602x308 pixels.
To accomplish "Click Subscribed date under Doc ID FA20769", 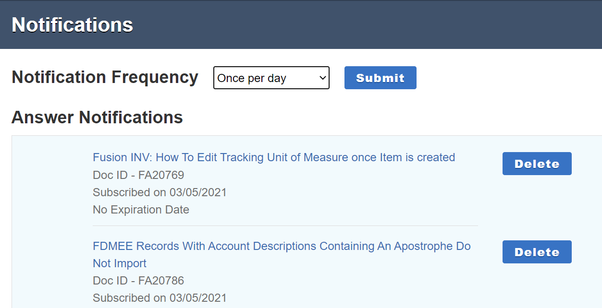I will pyautogui.click(x=160, y=192).
